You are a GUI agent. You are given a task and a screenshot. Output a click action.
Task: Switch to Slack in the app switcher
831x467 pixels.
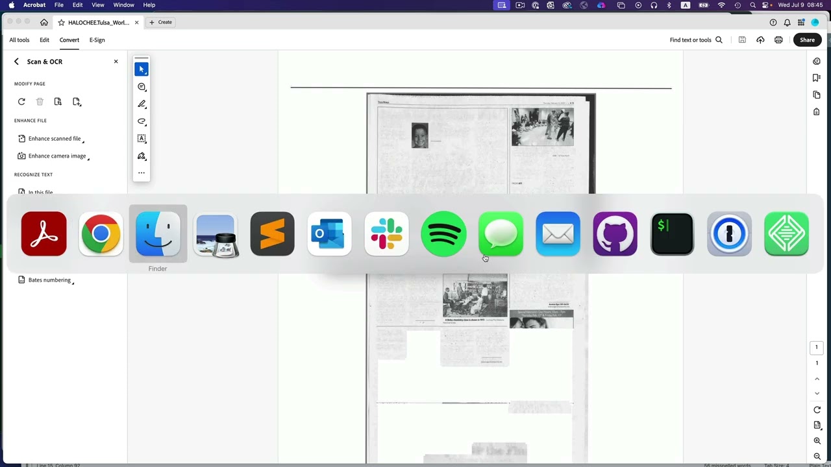pyautogui.click(x=386, y=233)
